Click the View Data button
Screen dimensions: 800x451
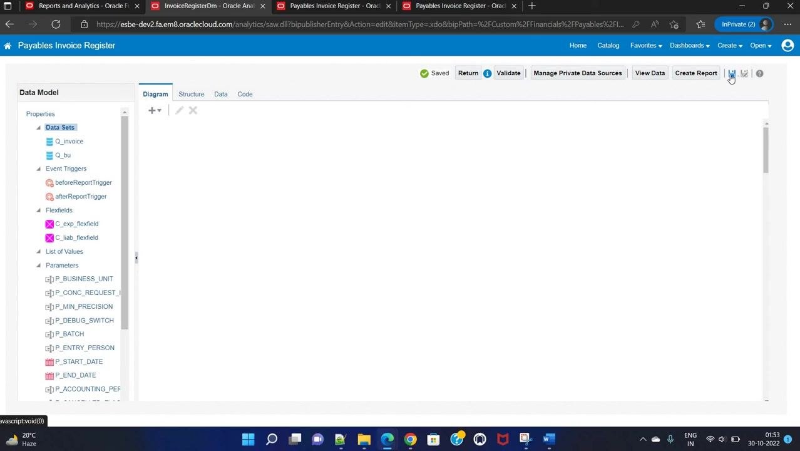pos(650,73)
